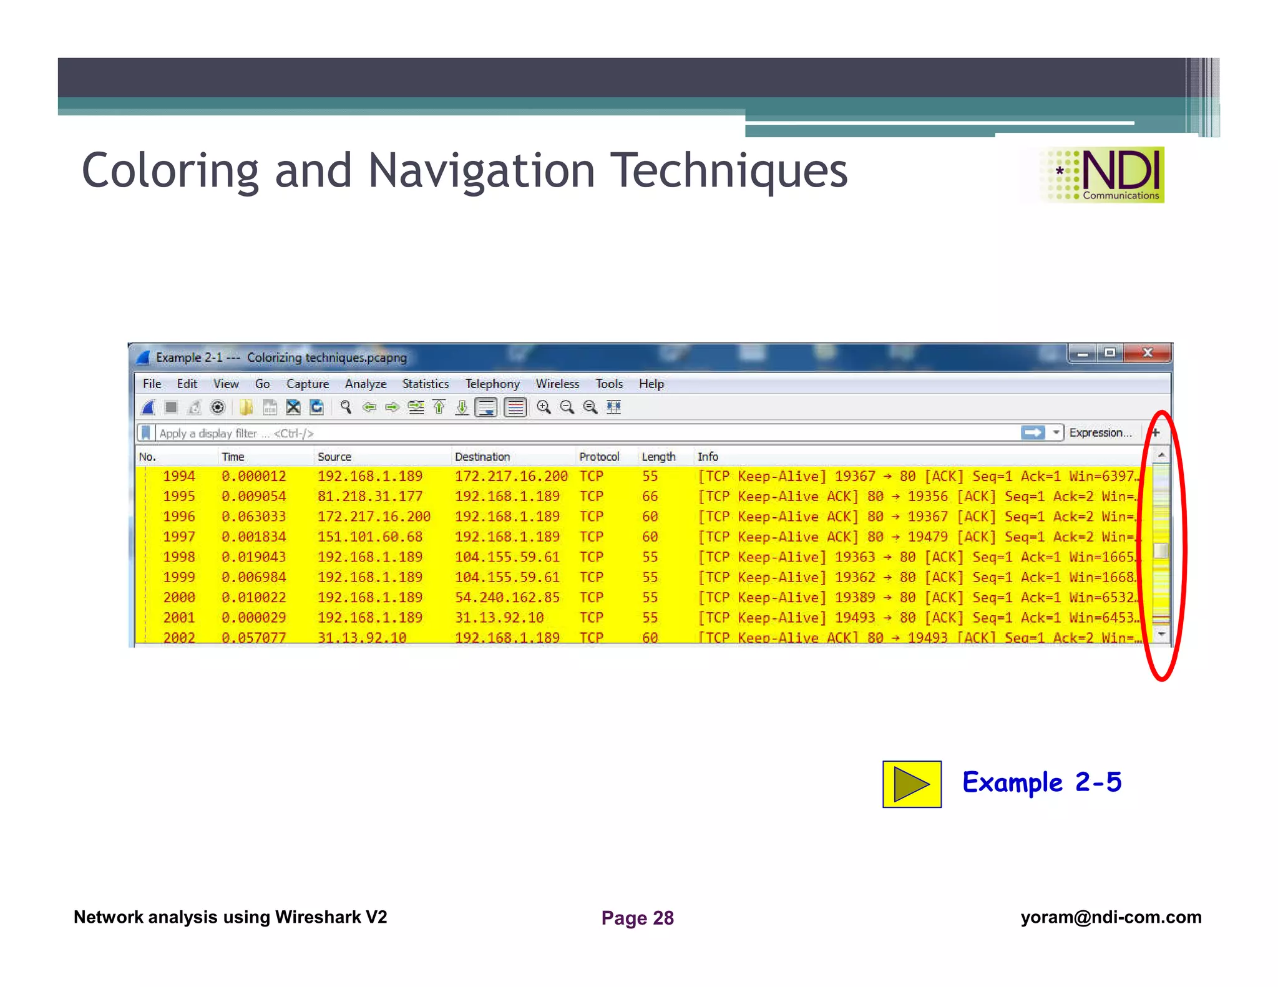The height and width of the screenshot is (987, 1278).
Task: Open the File menu
Action: point(152,384)
